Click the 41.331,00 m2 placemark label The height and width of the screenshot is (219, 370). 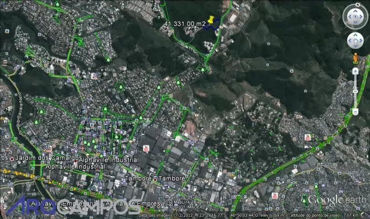pos(182,23)
